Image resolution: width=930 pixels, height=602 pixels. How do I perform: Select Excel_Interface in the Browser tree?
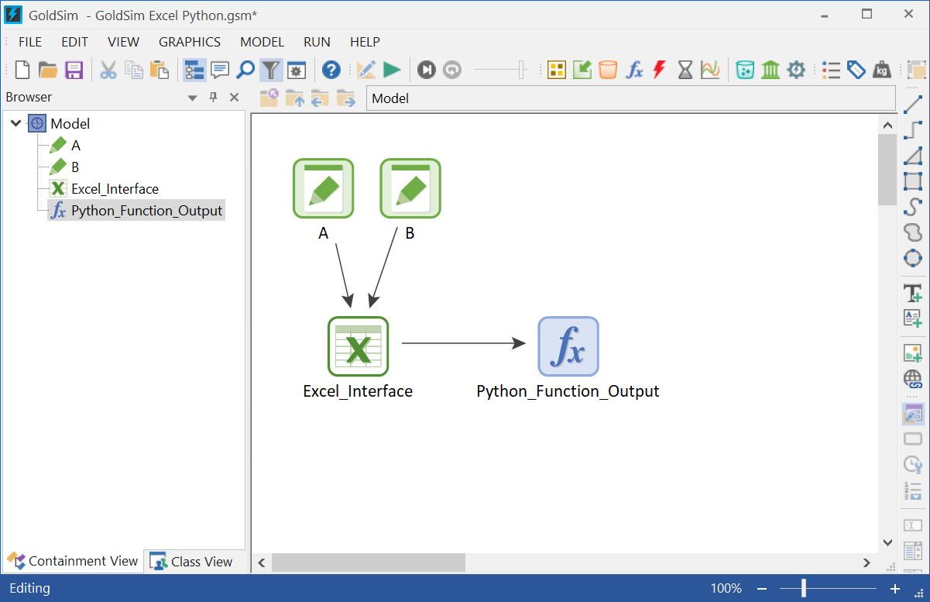click(x=115, y=189)
